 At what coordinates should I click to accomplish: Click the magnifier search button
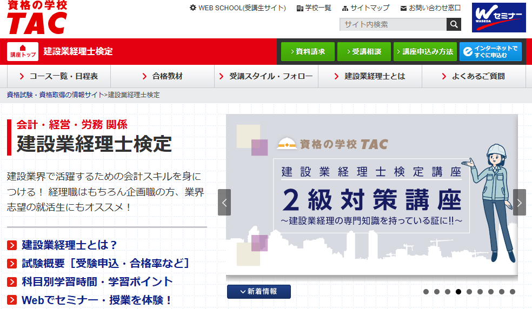454,24
